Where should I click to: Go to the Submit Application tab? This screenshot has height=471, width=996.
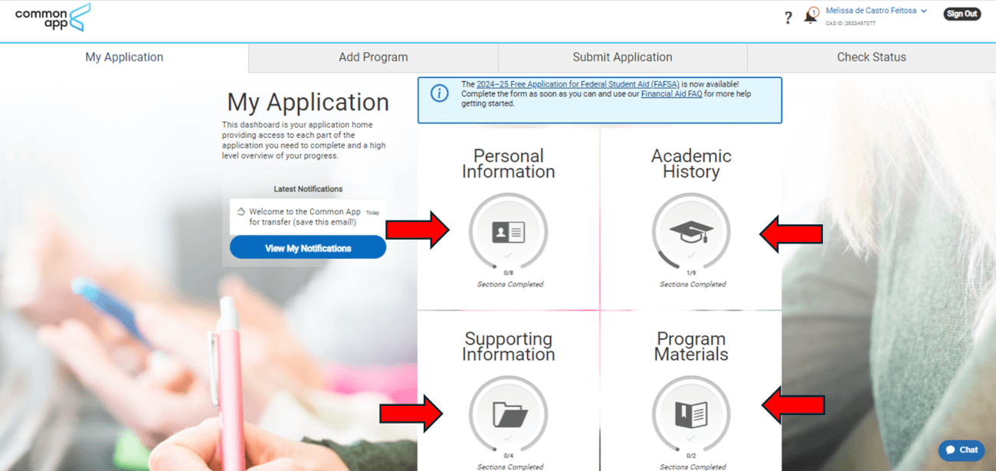[622, 57]
